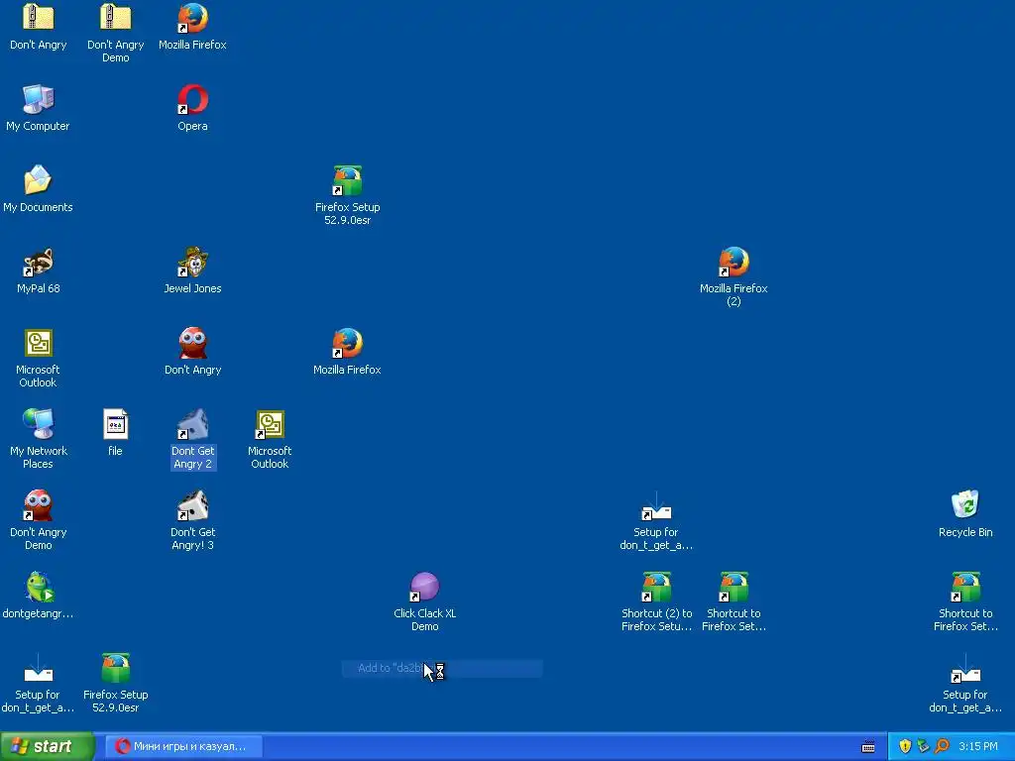Select the Don't Get Angry! 3 dice shortcut
This screenshot has height=761, width=1015.
tap(192, 505)
